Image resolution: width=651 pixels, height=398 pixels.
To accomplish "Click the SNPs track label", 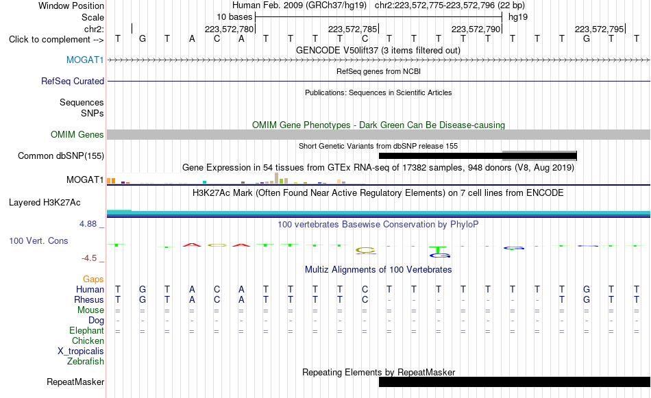I will pos(93,113).
